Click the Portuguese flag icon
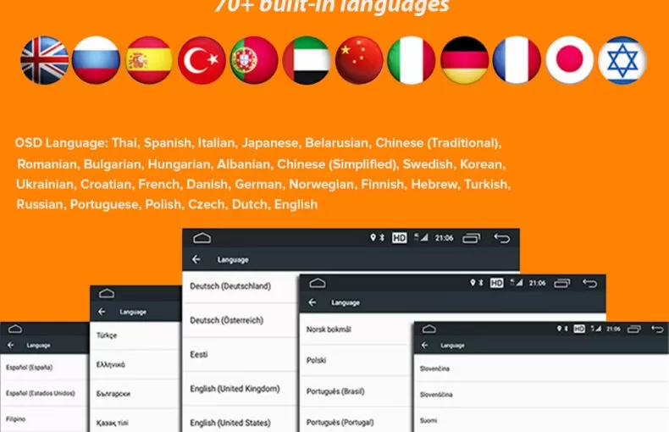The image size is (669, 432). pyautogui.click(x=254, y=60)
